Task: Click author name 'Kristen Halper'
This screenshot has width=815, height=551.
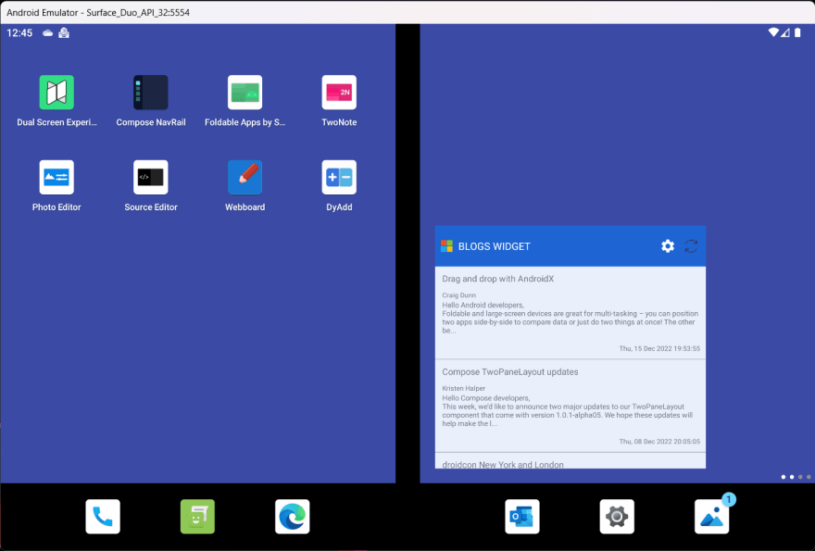Action: pyautogui.click(x=464, y=388)
